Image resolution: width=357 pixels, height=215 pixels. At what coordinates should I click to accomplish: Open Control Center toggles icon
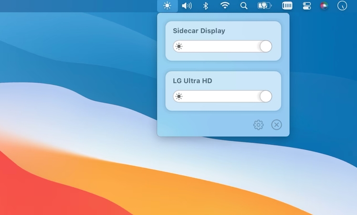click(x=306, y=6)
